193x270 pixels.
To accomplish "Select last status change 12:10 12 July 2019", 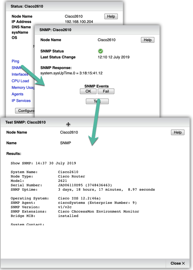I will tap(113, 57).
